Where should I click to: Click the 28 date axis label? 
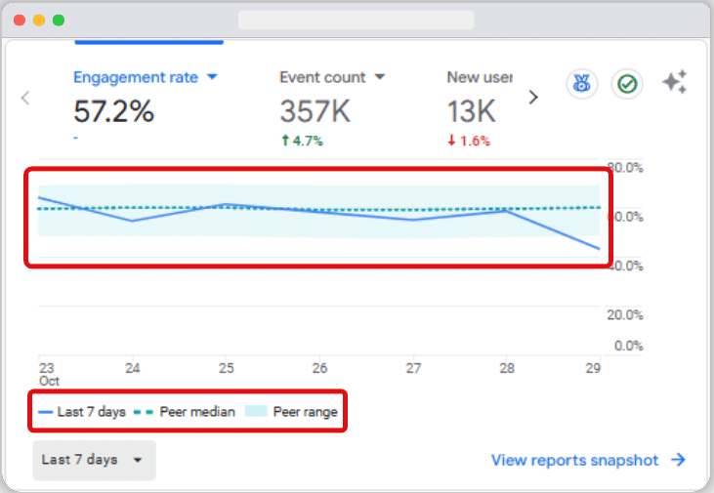(x=507, y=368)
